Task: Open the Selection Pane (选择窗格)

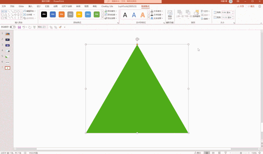Action: point(196,14)
